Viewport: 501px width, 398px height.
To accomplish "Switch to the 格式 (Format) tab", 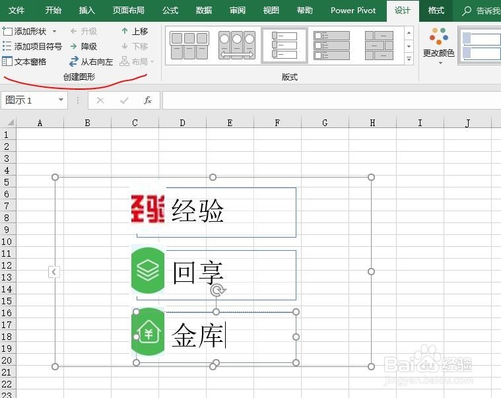I will 436,11.
